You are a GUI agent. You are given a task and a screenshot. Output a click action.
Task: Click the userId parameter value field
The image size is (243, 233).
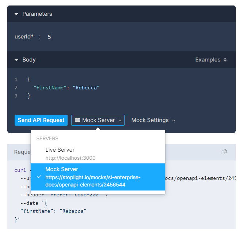[49, 37]
